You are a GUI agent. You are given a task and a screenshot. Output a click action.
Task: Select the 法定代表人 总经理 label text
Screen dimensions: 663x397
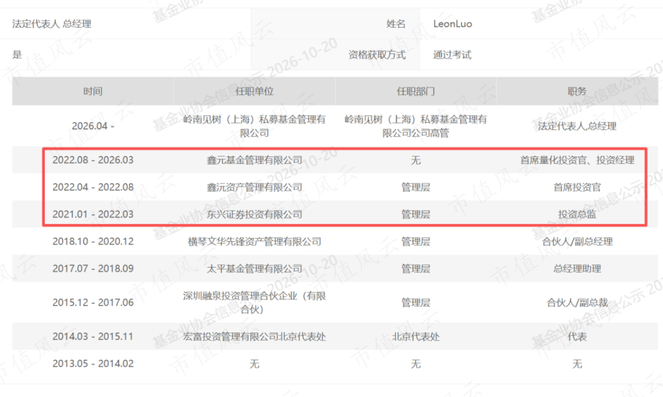click(52, 24)
